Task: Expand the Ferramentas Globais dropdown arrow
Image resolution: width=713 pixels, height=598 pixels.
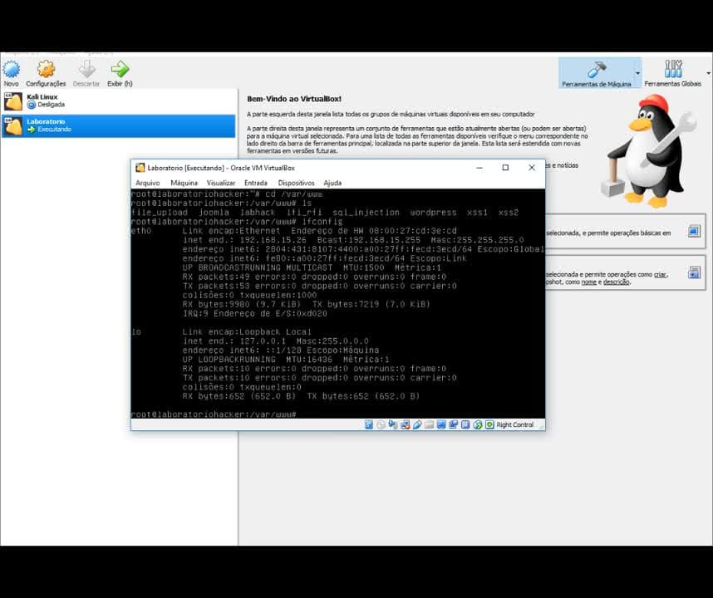Action: pyautogui.click(x=708, y=73)
